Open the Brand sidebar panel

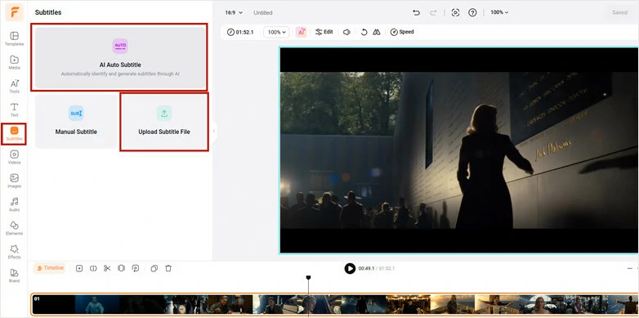(14, 275)
